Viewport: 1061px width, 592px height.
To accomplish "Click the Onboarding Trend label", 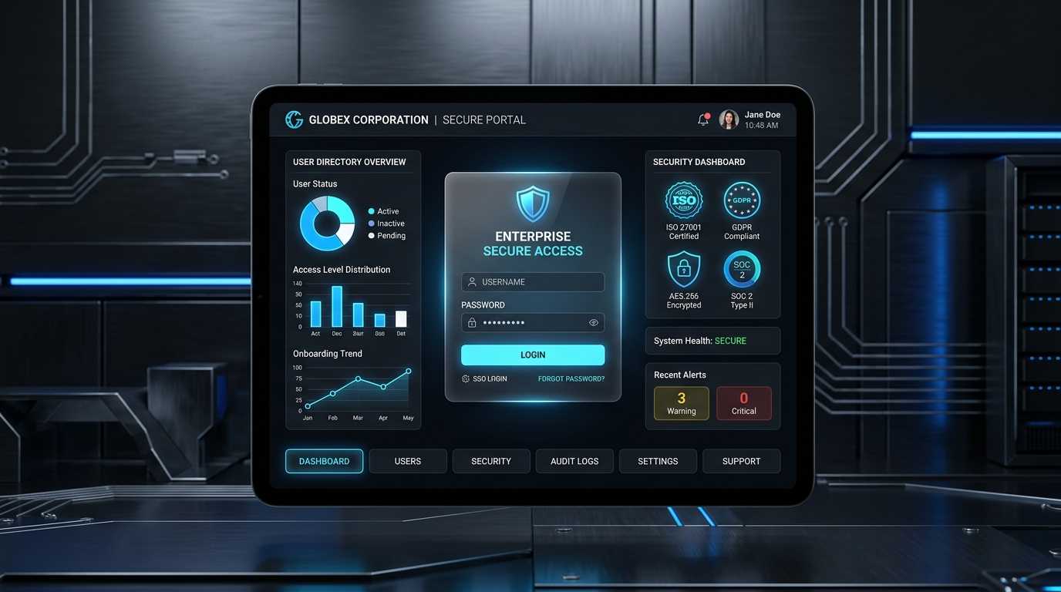I will [328, 354].
